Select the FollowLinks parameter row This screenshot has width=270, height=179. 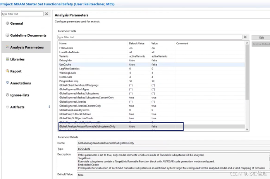coord(151,48)
